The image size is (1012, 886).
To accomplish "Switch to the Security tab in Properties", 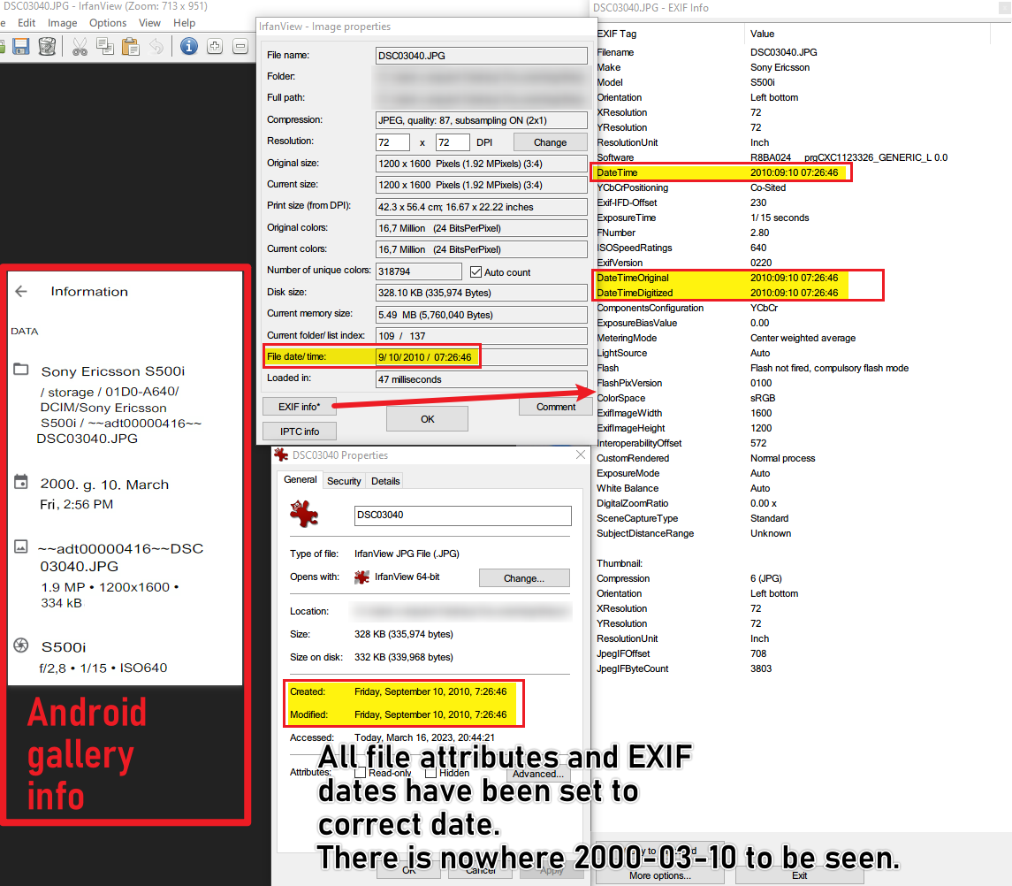I will pos(344,481).
